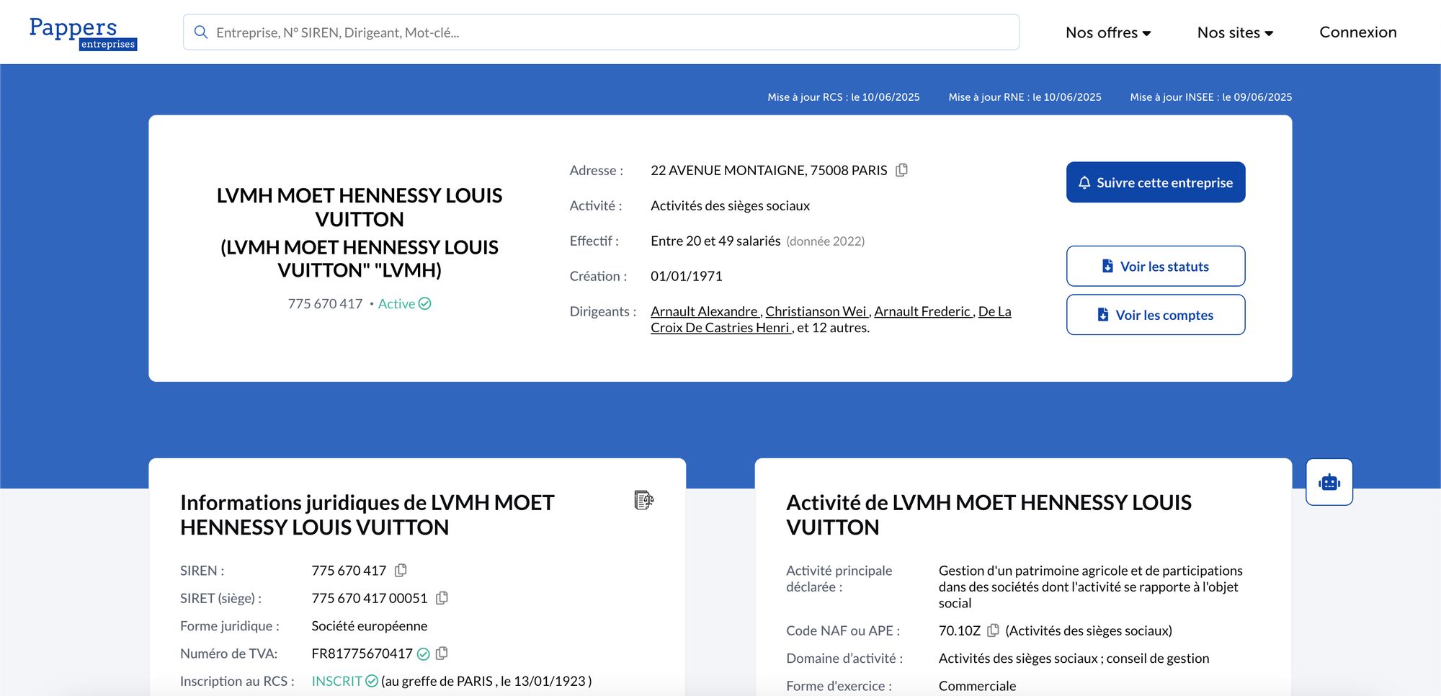Open the chatbot robot assistant icon
Viewport: 1441px width, 696px height.
point(1329,482)
